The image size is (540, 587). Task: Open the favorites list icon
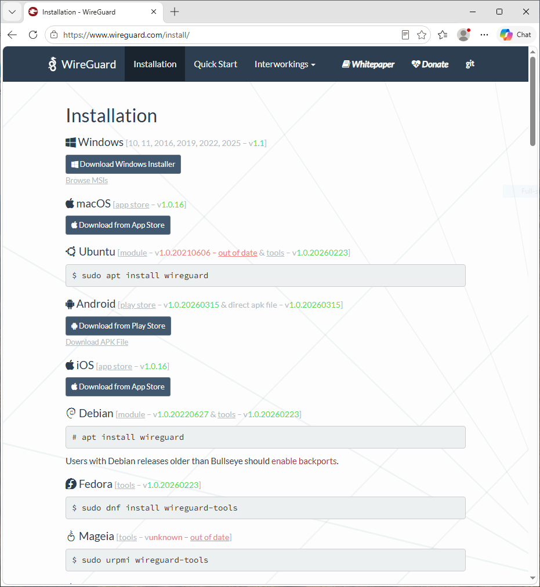(x=443, y=35)
